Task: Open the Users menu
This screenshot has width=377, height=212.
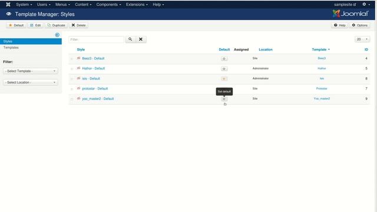Action: 44,5
